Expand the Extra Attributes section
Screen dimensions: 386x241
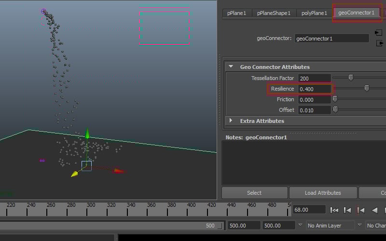(231, 120)
